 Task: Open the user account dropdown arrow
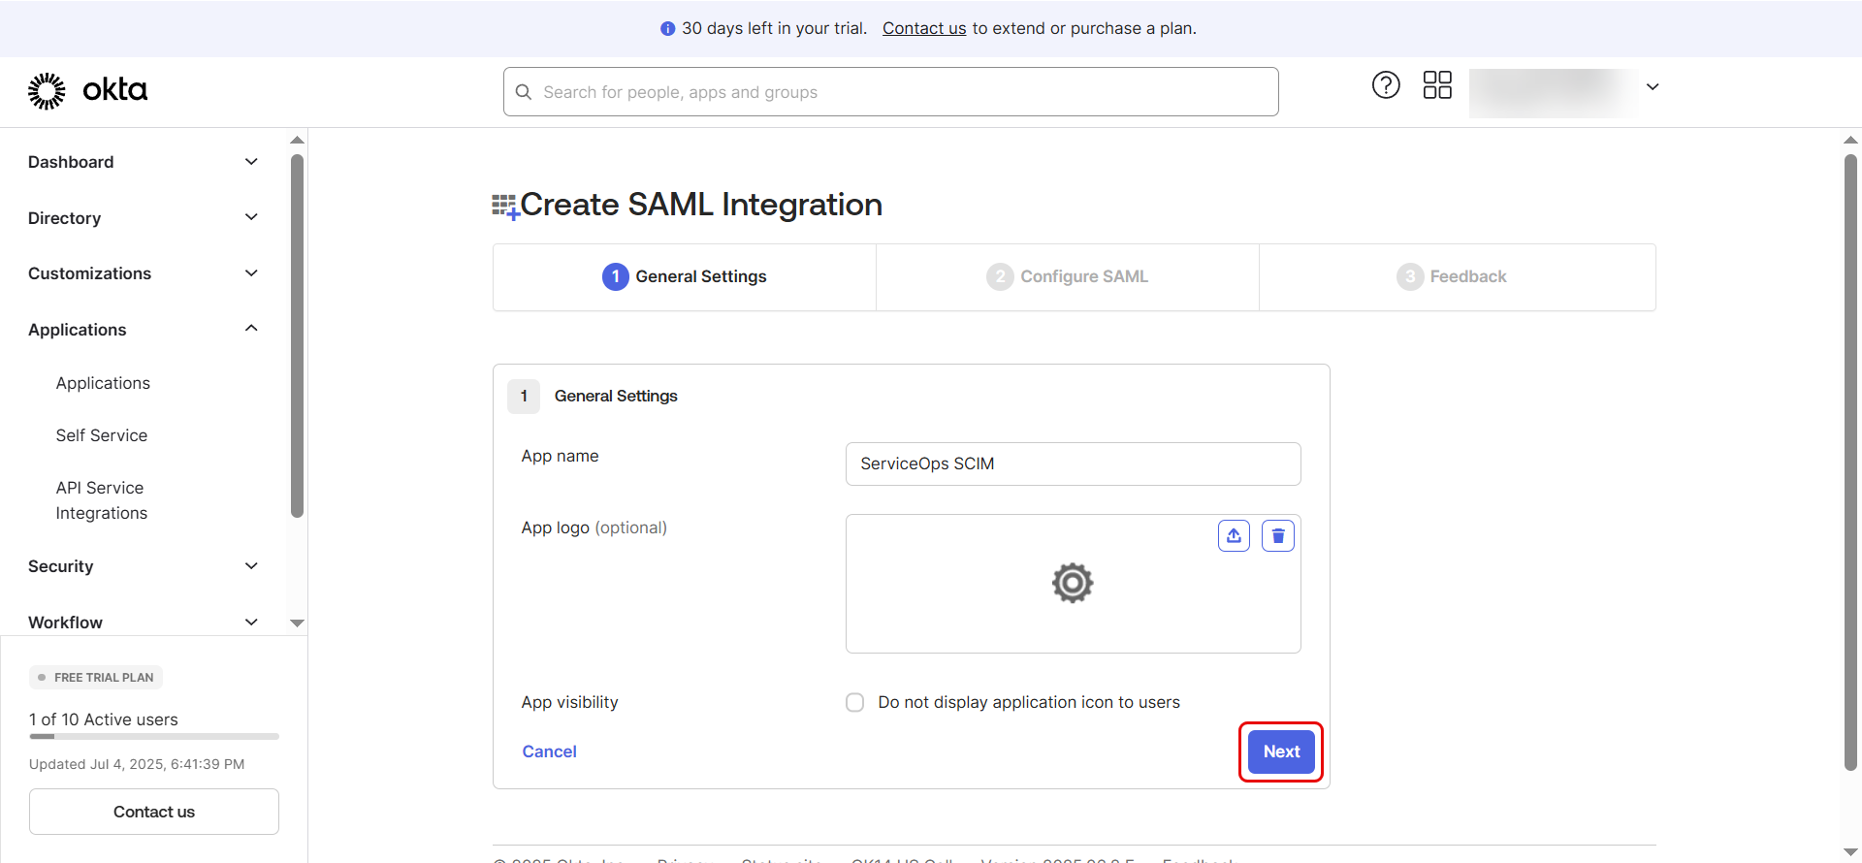click(x=1653, y=87)
